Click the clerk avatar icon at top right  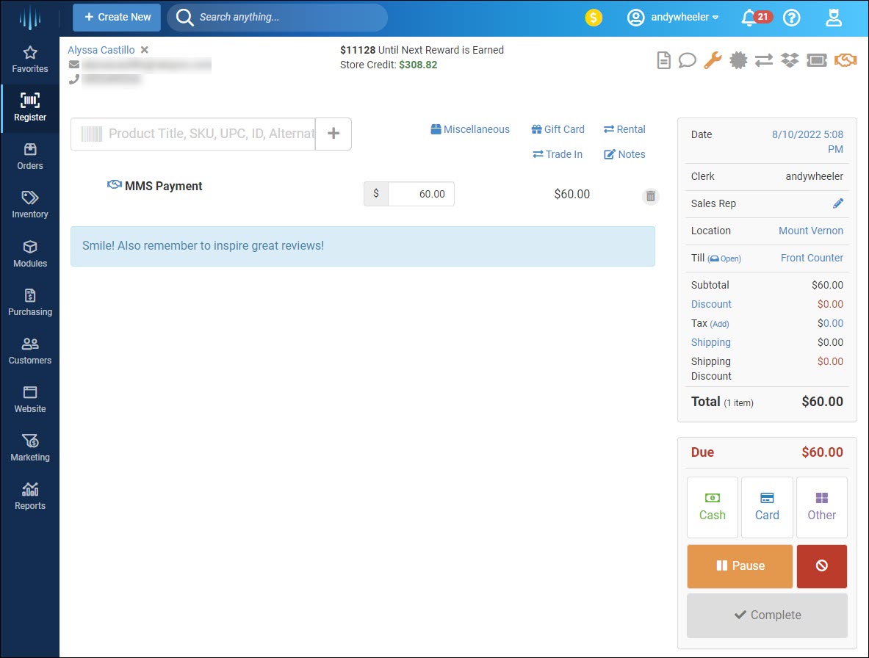pyautogui.click(x=834, y=17)
